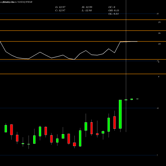Click the low value 'L: 12.93'
This screenshot has width=166, height=166.
pos(87,10)
